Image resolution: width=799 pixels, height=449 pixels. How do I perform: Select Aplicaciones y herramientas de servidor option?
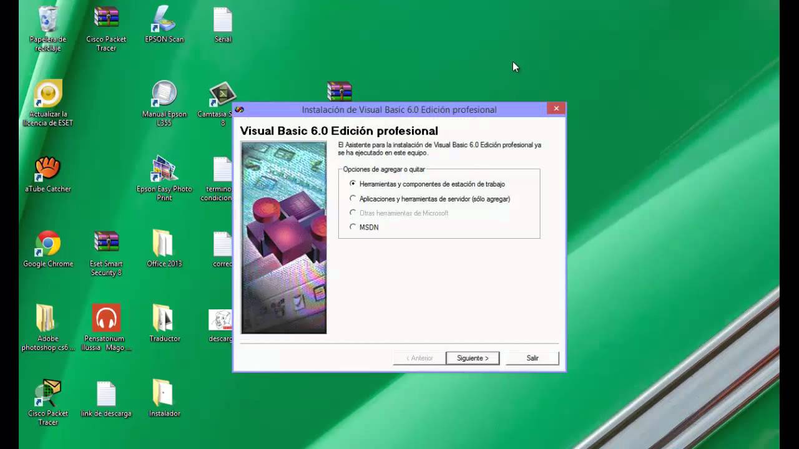click(x=431, y=199)
